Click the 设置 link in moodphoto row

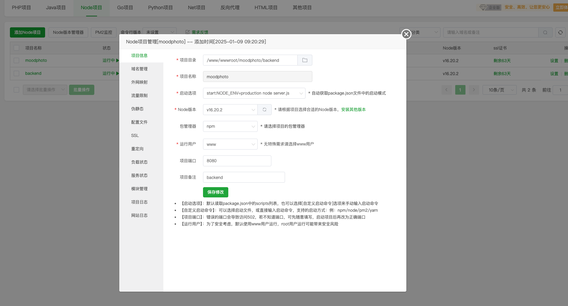(x=554, y=61)
